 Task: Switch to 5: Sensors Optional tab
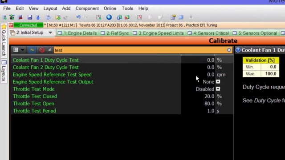click(x=255, y=33)
